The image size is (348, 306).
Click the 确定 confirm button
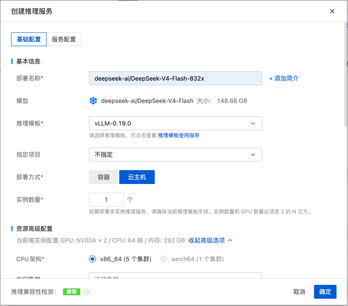point(325,291)
